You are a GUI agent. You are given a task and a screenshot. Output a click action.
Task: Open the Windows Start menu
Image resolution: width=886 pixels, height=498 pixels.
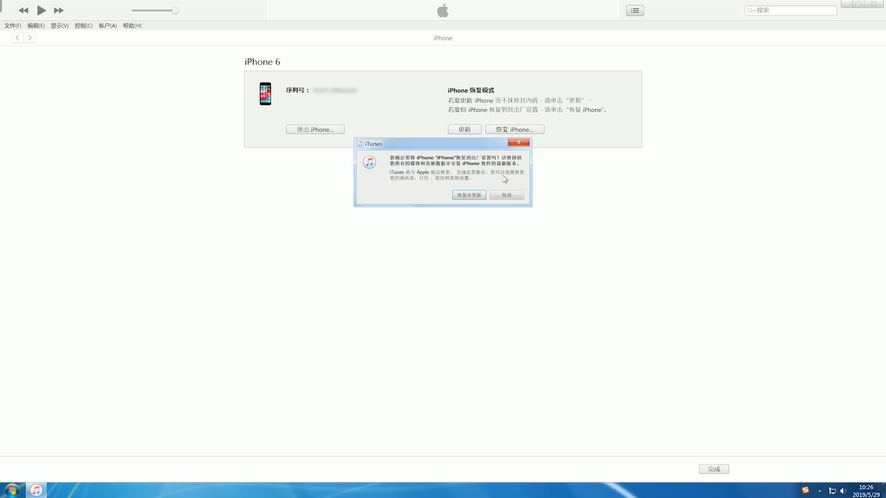click(x=12, y=490)
